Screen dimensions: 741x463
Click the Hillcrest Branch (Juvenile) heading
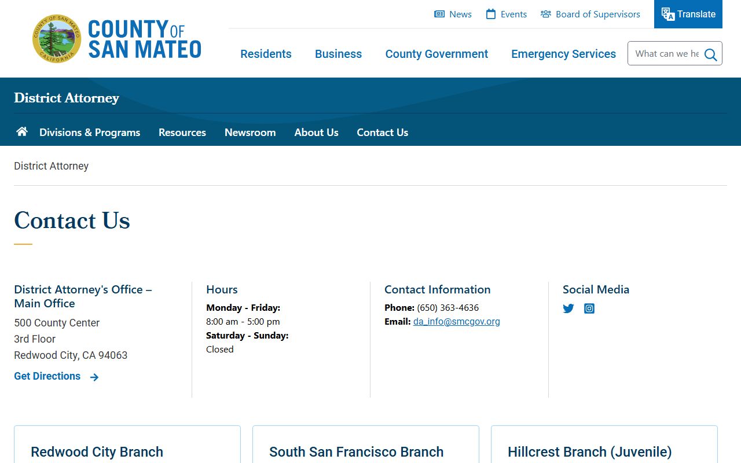click(590, 452)
